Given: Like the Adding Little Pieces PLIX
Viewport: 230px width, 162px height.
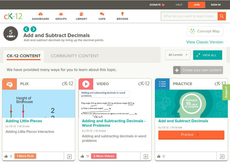Looking at the screenshot, I should 6,156.
